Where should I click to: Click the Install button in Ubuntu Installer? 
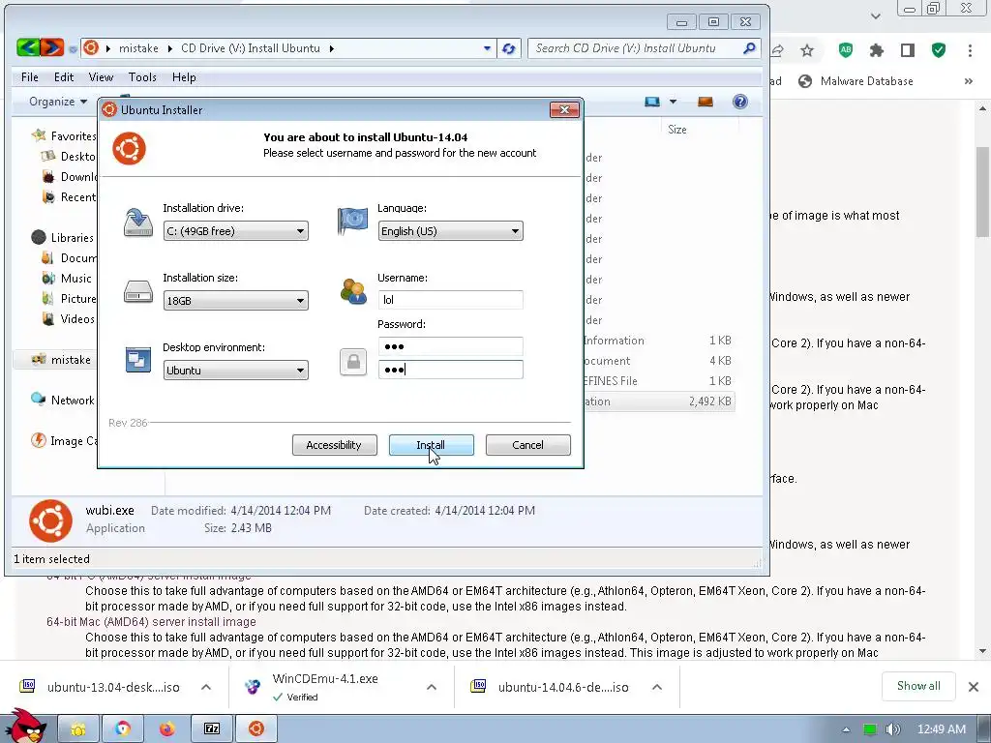(431, 445)
